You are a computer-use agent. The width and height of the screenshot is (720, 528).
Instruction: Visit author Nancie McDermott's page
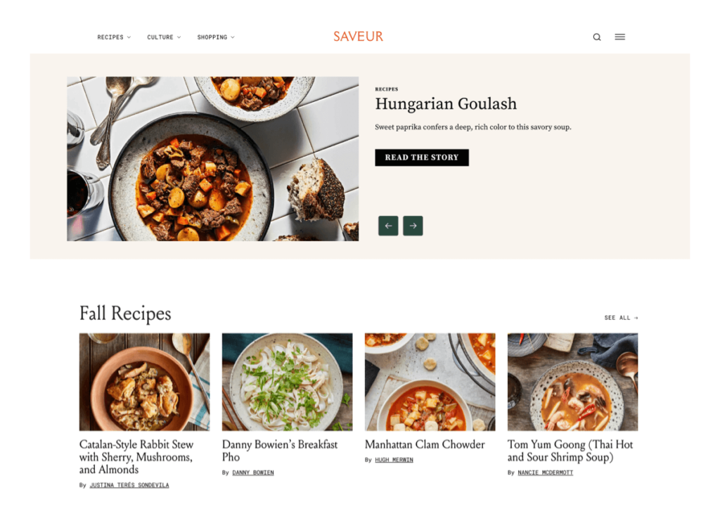(546, 473)
